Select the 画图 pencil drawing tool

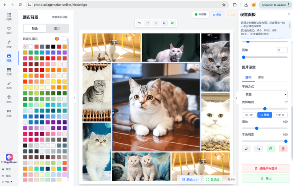9,85
